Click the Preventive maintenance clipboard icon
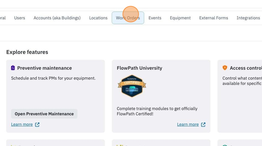 tap(13, 68)
